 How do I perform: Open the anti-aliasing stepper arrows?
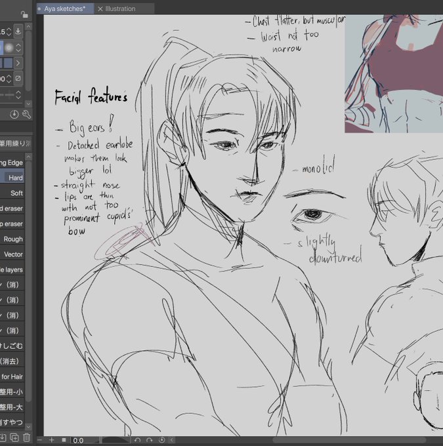18,47
